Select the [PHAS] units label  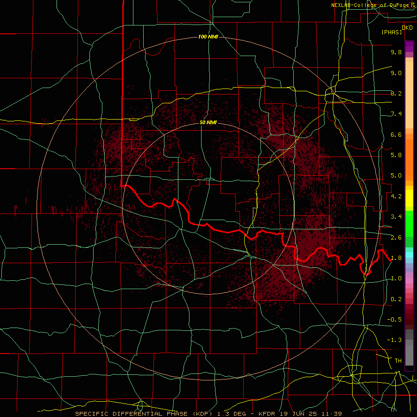tap(392, 32)
